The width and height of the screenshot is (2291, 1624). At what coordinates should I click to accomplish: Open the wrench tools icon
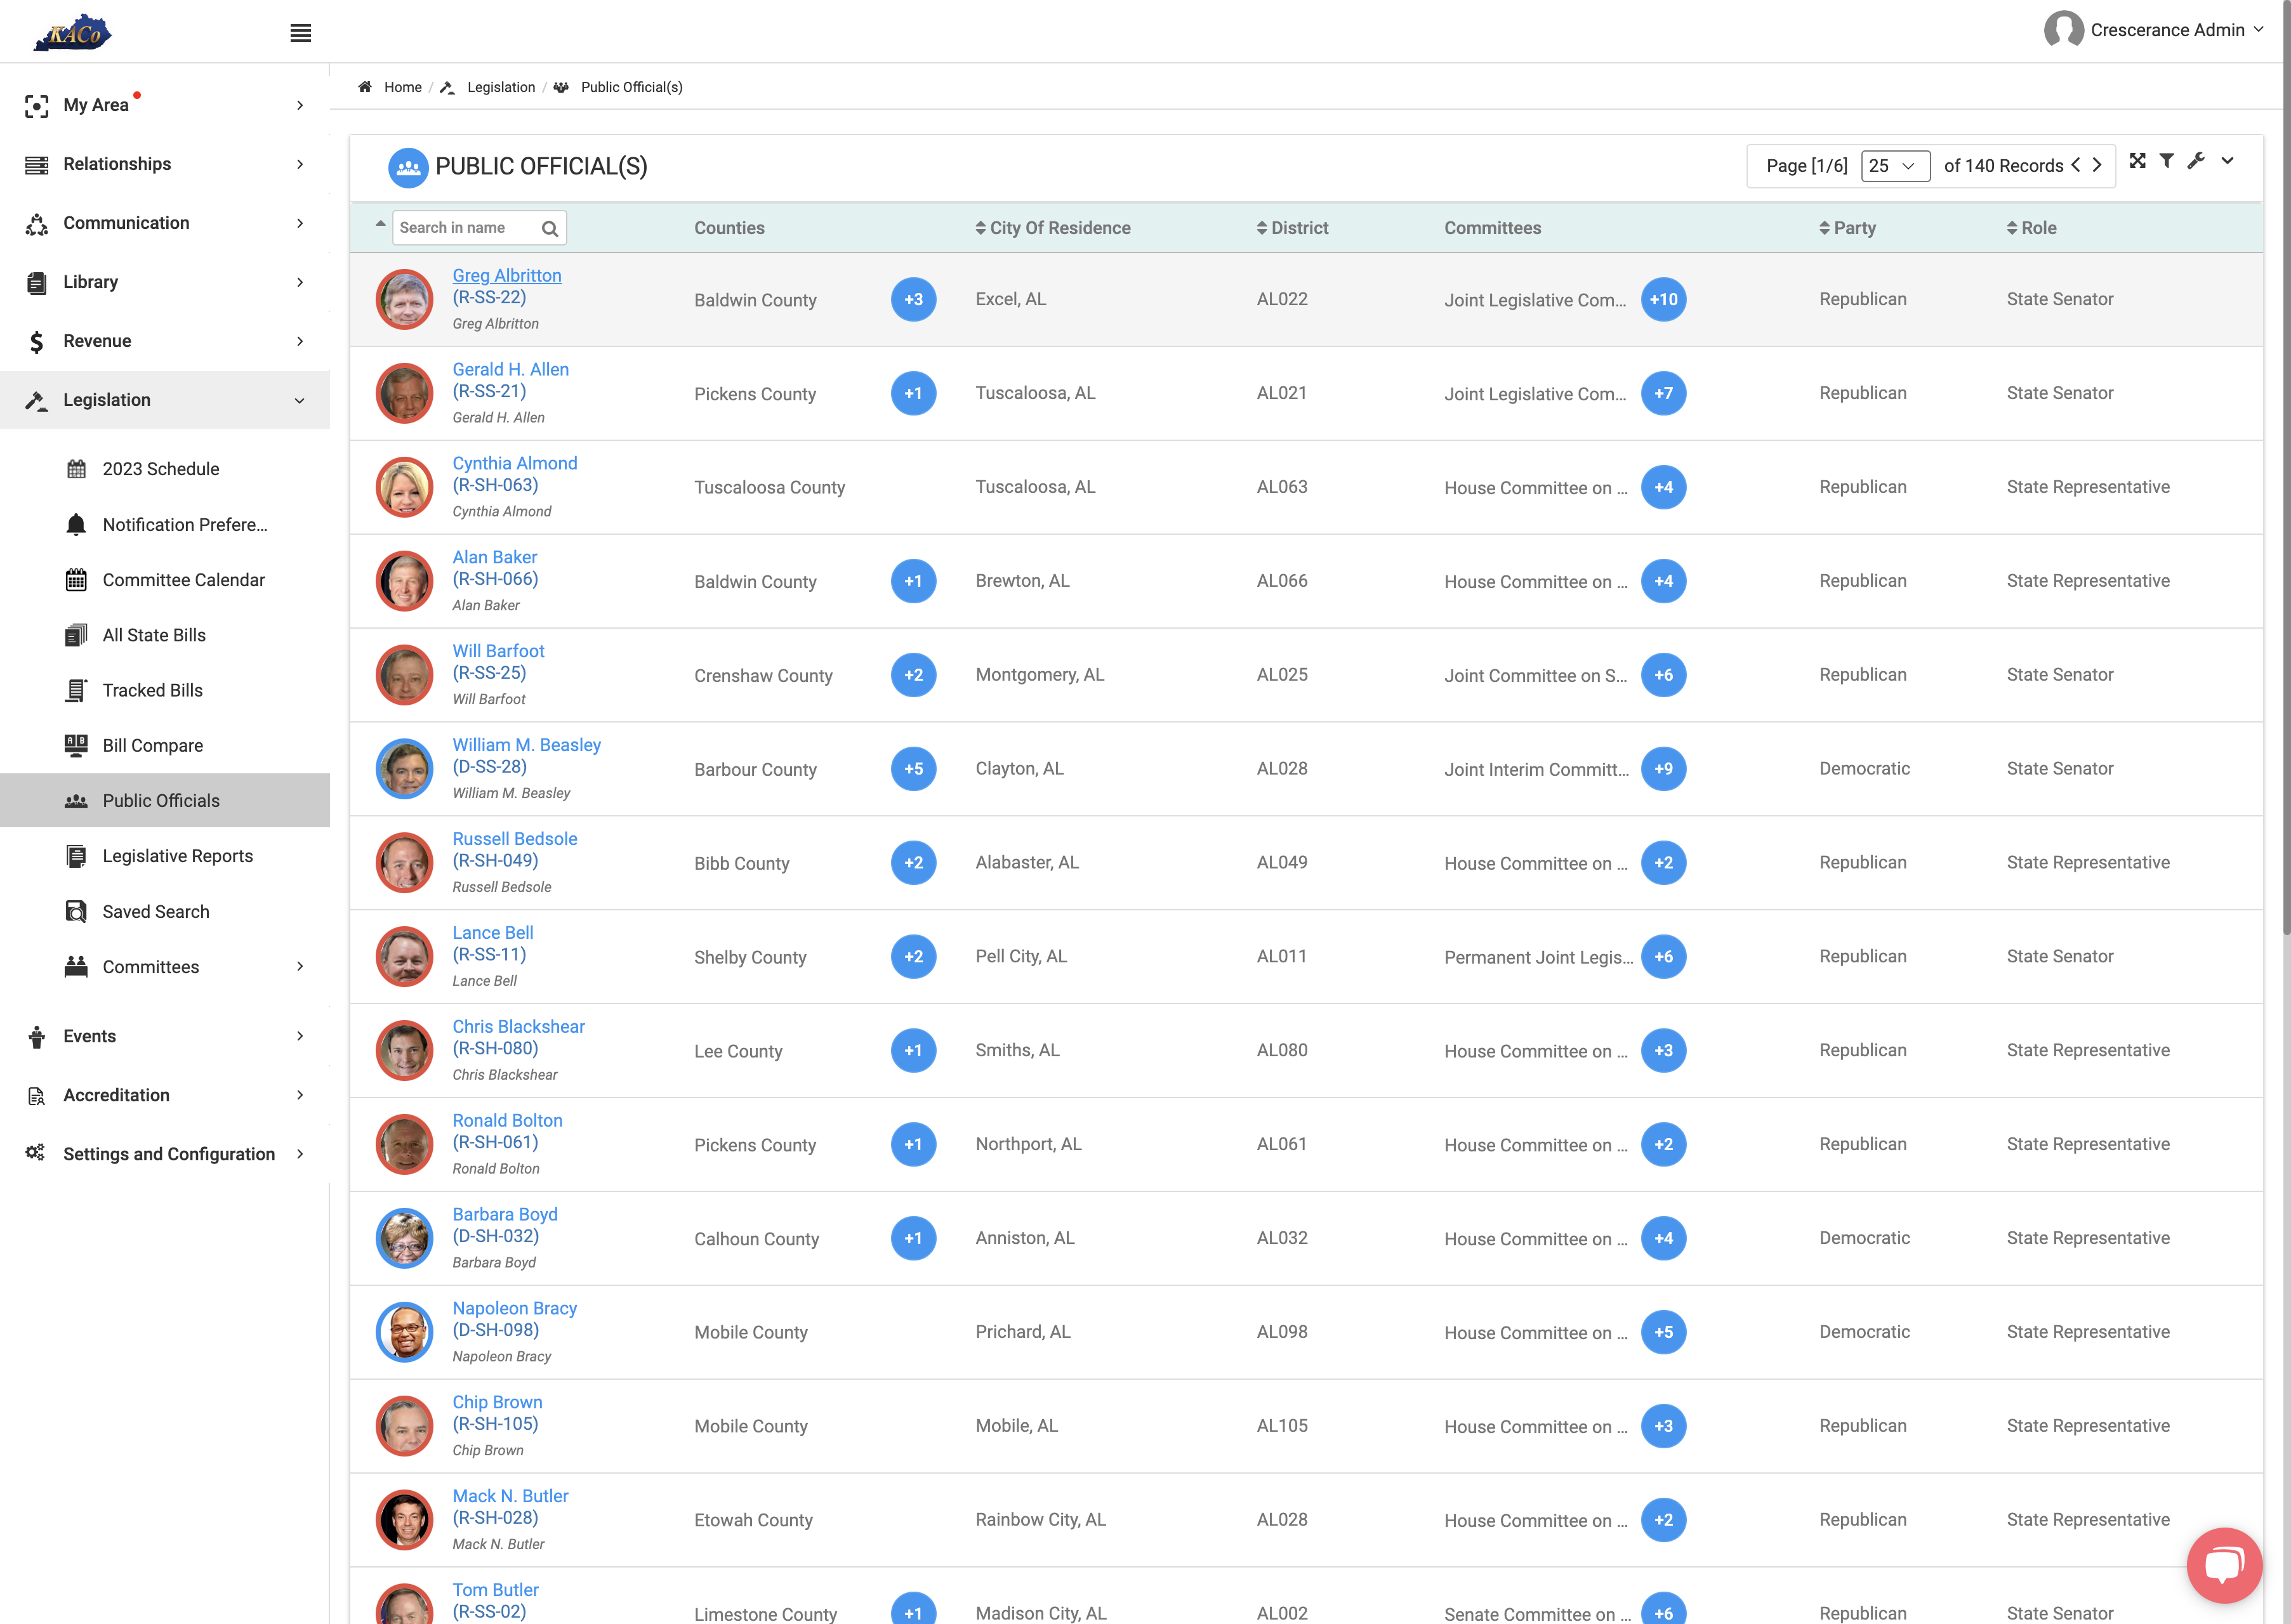point(2196,161)
